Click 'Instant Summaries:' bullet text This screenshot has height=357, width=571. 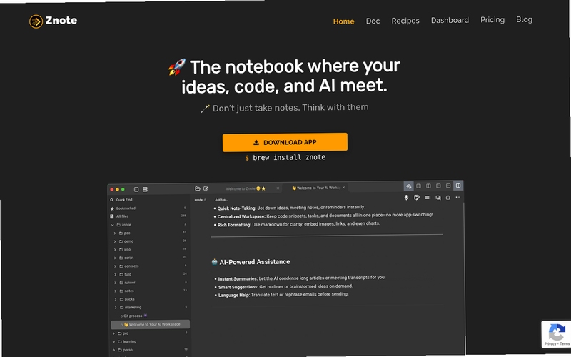[x=238, y=279]
